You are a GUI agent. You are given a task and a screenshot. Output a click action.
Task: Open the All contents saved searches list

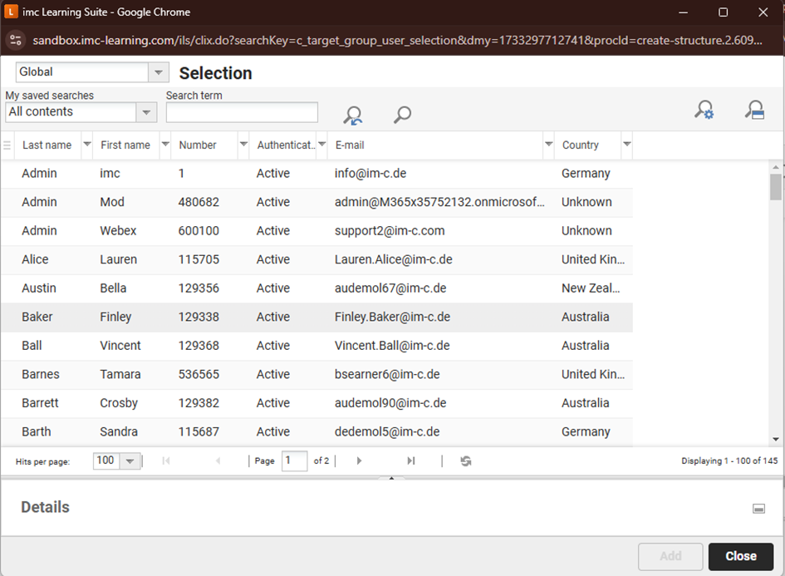(x=146, y=112)
